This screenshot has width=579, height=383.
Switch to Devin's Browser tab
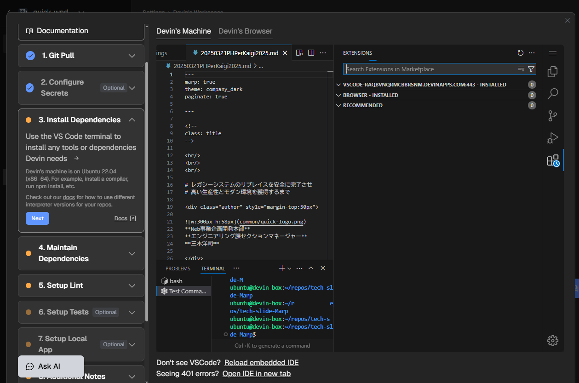coord(245,31)
